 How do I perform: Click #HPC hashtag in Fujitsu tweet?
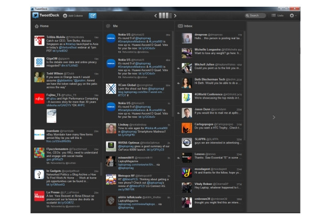click(x=81, y=105)
